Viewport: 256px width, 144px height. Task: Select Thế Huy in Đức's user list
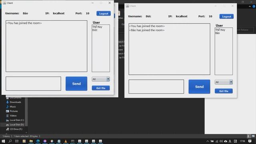[x=220, y=30]
